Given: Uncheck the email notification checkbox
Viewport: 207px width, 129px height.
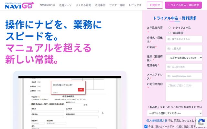Looking at the screenshot, I should point(146,126).
